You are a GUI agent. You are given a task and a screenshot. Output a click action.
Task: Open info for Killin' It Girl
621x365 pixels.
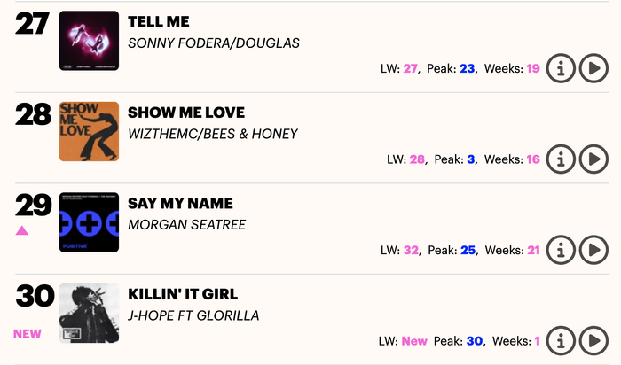click(x=561, y=341)
